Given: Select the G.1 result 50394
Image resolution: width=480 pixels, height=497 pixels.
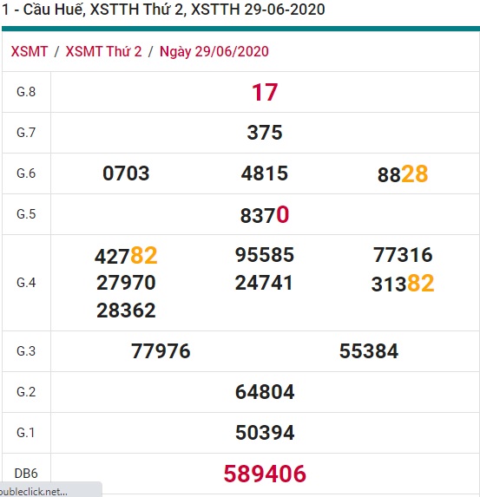Looking at the screenshot, I should tap(265, 433).
